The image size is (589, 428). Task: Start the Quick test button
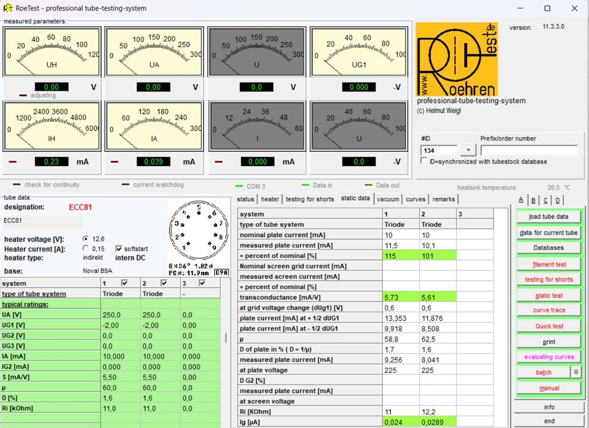tap(549, 326)
